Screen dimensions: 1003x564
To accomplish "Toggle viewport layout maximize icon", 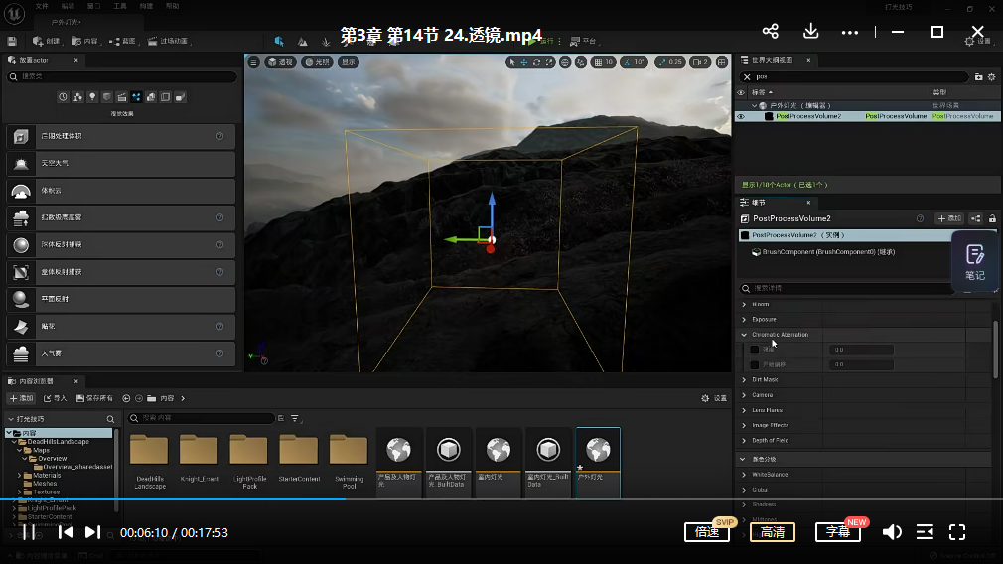I will (x=722, y=62).
